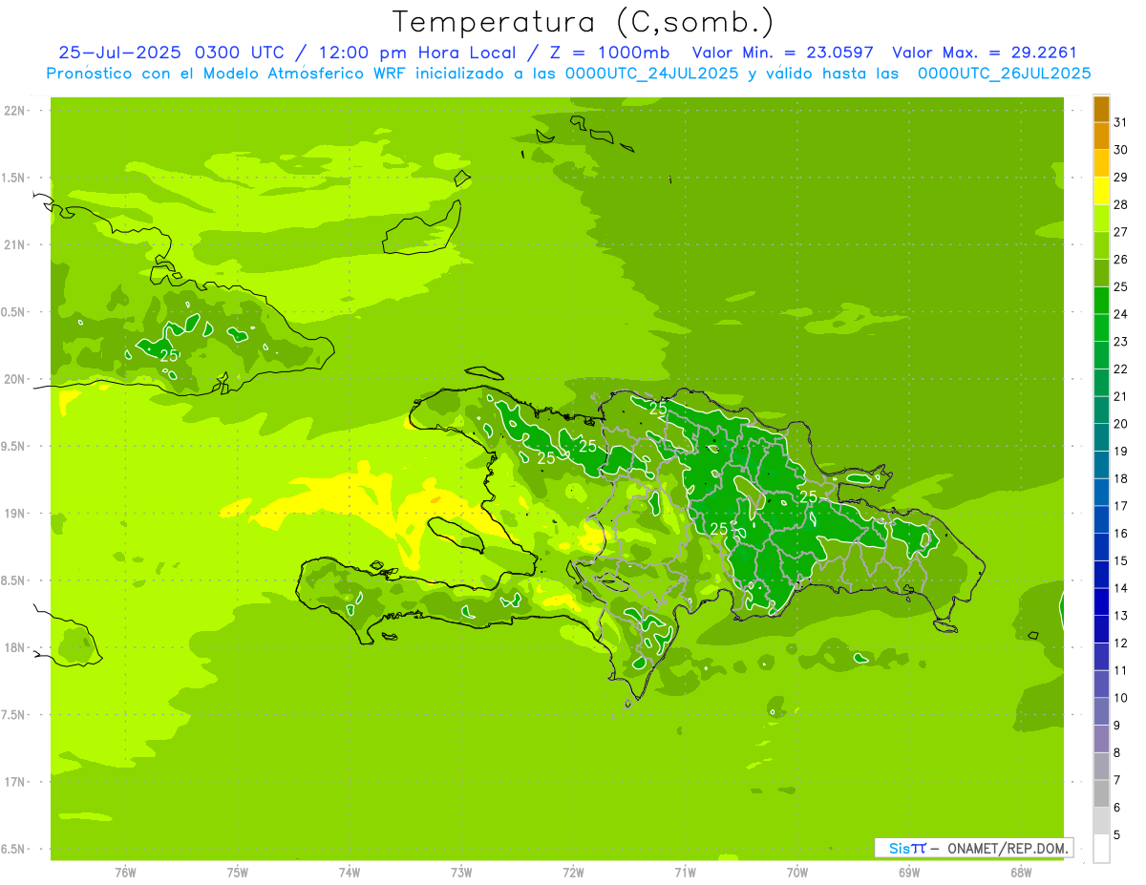The image size is (1146, 885).
Task: Click the '76W' longitude axis label
Action: [125, 872]
